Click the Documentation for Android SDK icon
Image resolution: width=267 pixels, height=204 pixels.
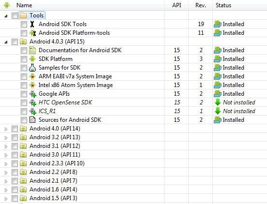(32, 50)
